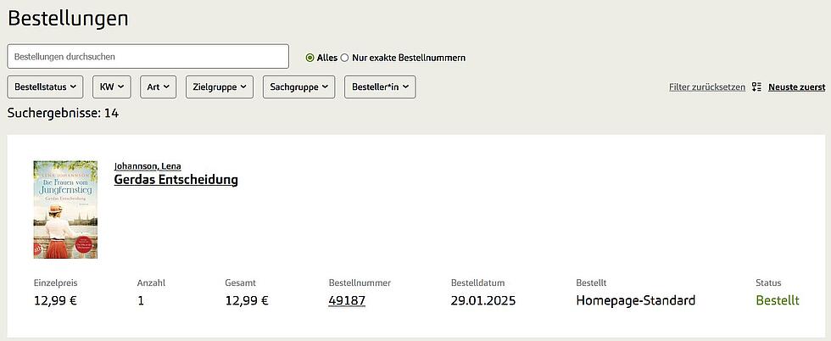Open author link Johannson, Lena
This screenshot has height=341, width=831.
pos(148,165)
